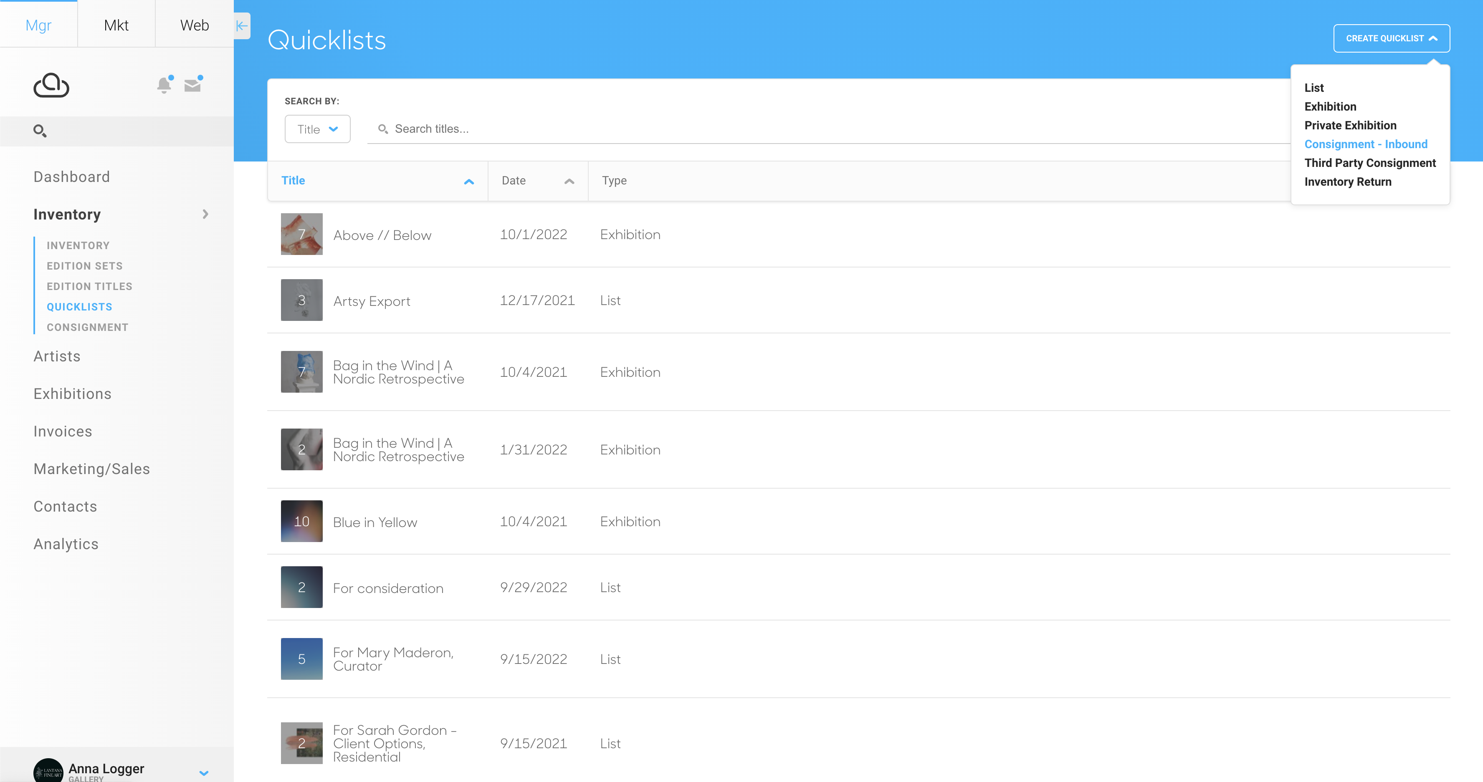Toggle sort direction on the Date column
The image size is (1483, 782).
pos(569,181)
